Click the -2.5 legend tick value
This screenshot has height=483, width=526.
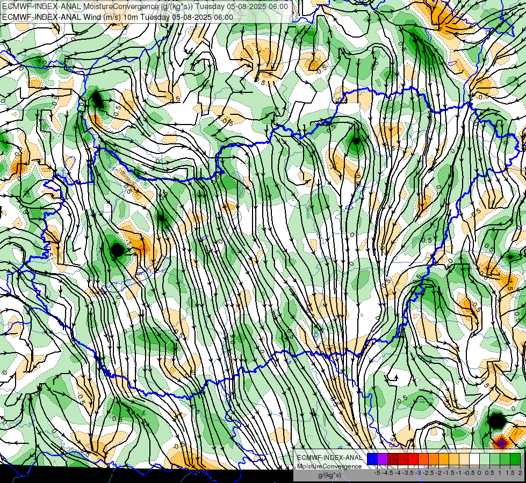coord(428,473)
